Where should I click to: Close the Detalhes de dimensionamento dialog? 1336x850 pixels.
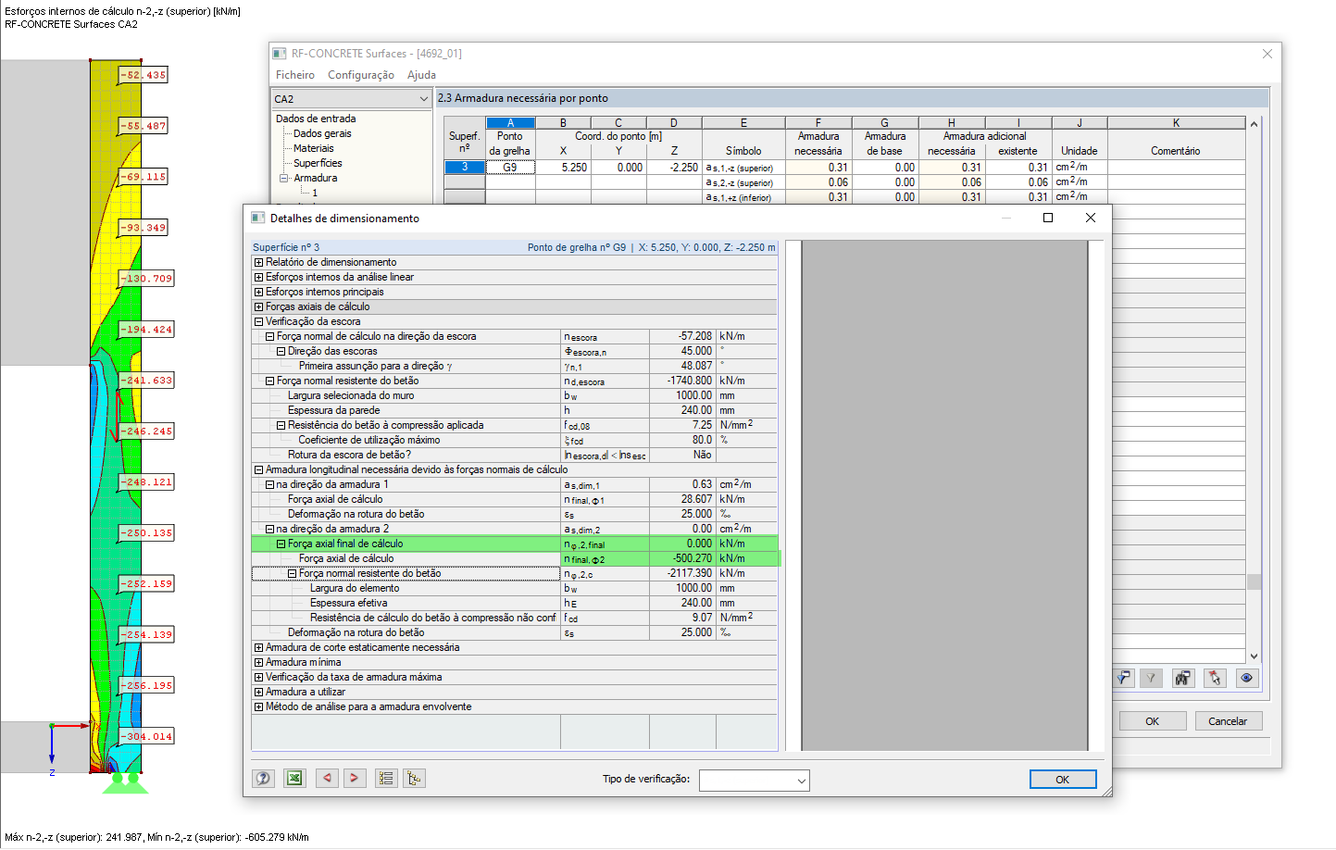coord(1091,218)
